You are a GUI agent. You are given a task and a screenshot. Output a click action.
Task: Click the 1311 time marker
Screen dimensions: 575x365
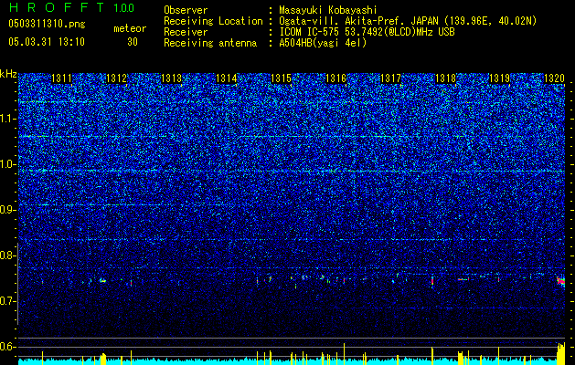point(61,78)
